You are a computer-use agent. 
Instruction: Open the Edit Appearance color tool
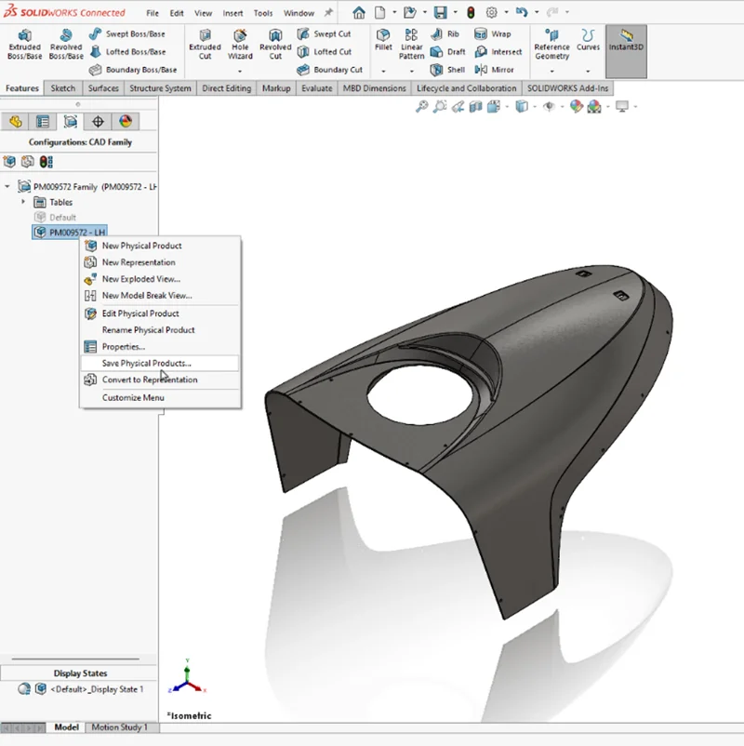coord(575,107)
